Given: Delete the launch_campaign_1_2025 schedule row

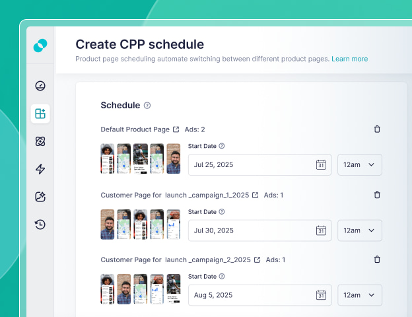Looking at the screenshot, I should [x=377, y=195].
